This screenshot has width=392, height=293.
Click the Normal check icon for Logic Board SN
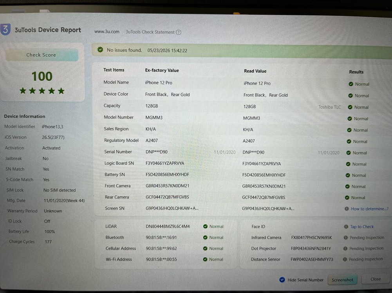(x=348, y=164)
